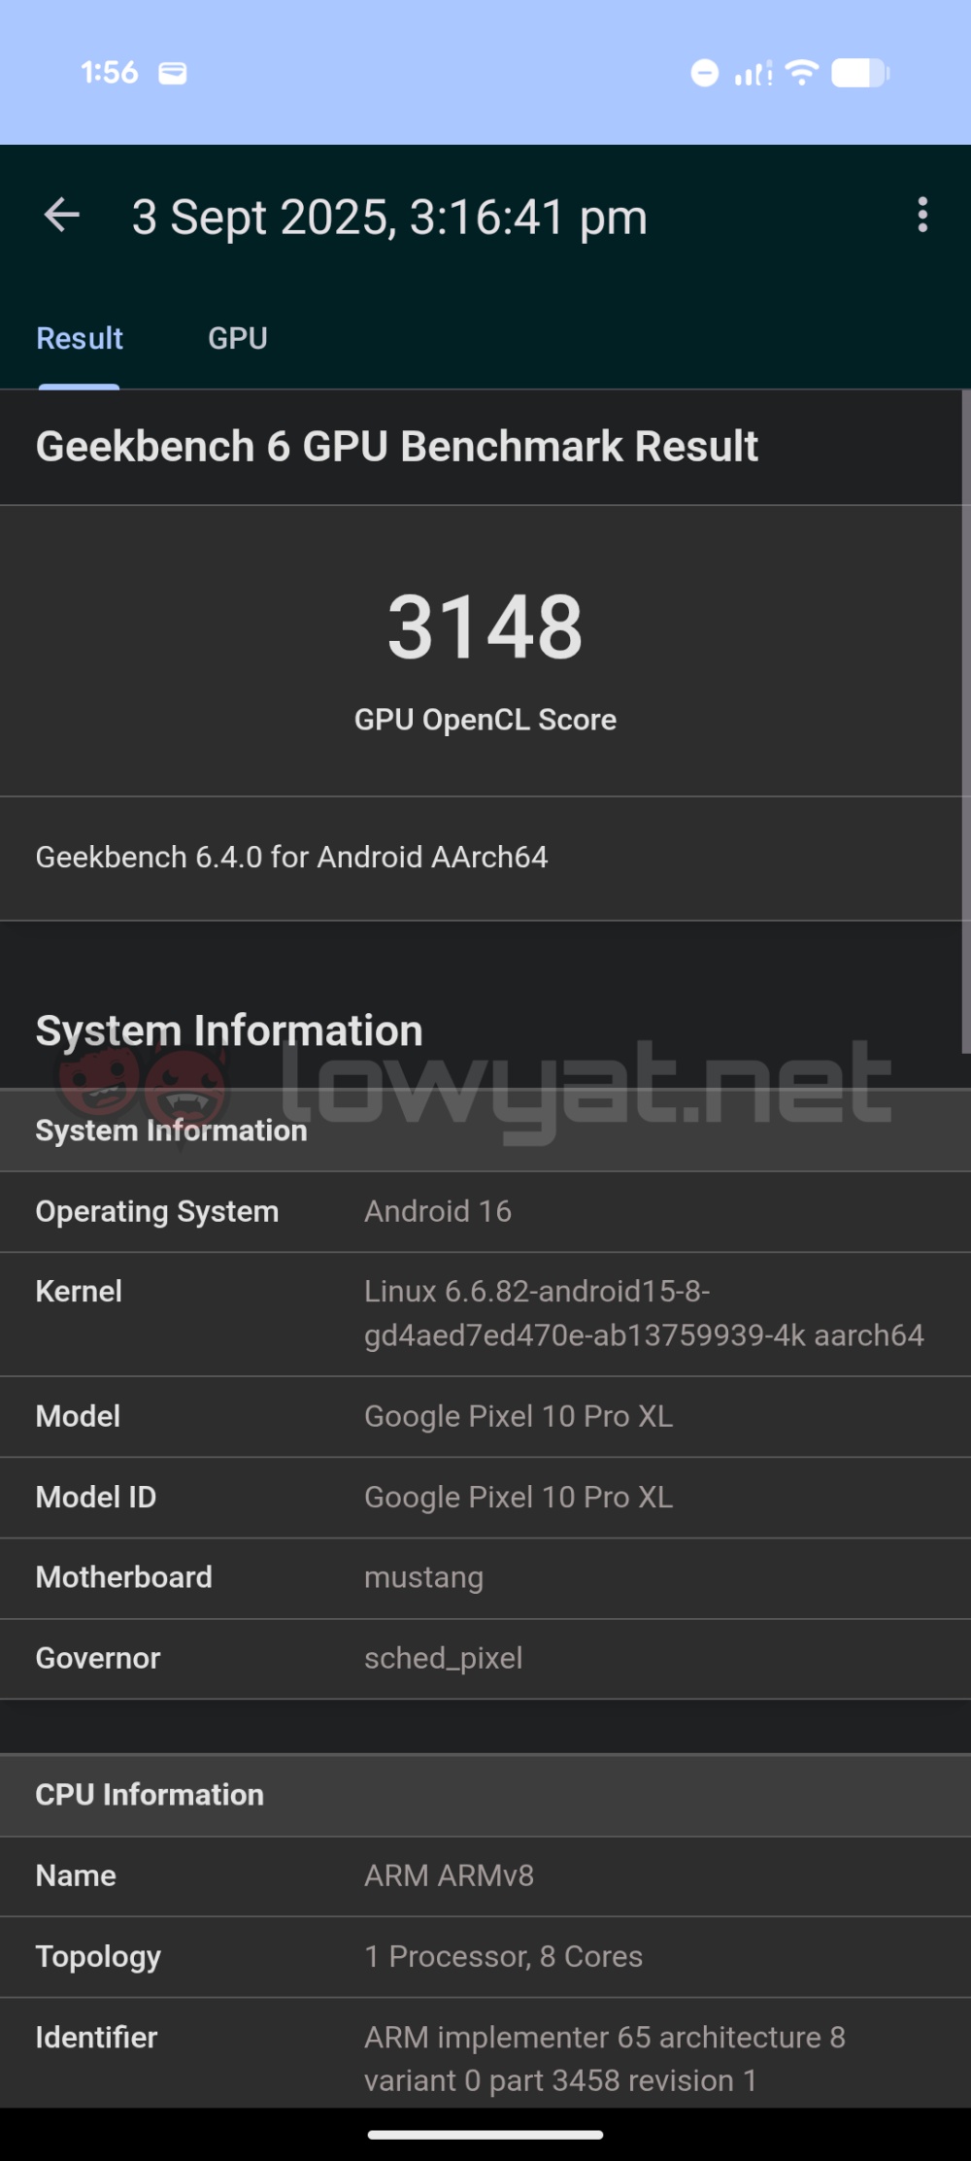Tap the back arrow icon
The width and height of the screenshot is (971, 2161).
(x=62, y=216)
